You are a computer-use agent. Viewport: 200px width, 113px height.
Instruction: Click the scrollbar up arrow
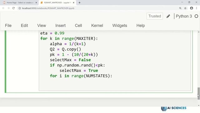(199, 32)
